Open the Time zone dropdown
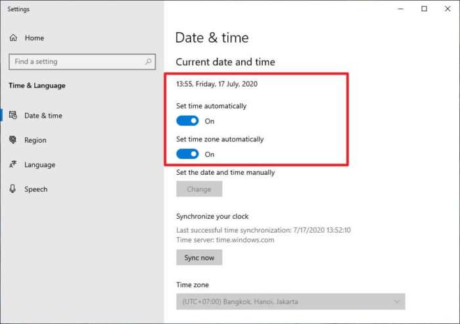460x324 pixels. point(290,302)
